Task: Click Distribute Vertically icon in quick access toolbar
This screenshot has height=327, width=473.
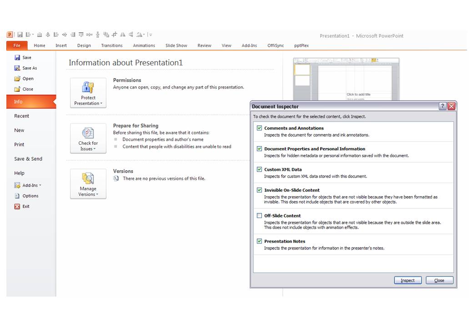Action: coord(97,35)
